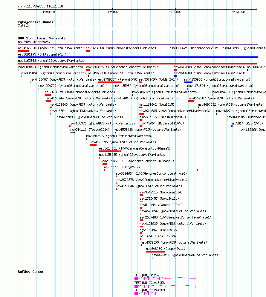Click the esv3891195 (Suktitipat2014) label

(x=42, y=54)
